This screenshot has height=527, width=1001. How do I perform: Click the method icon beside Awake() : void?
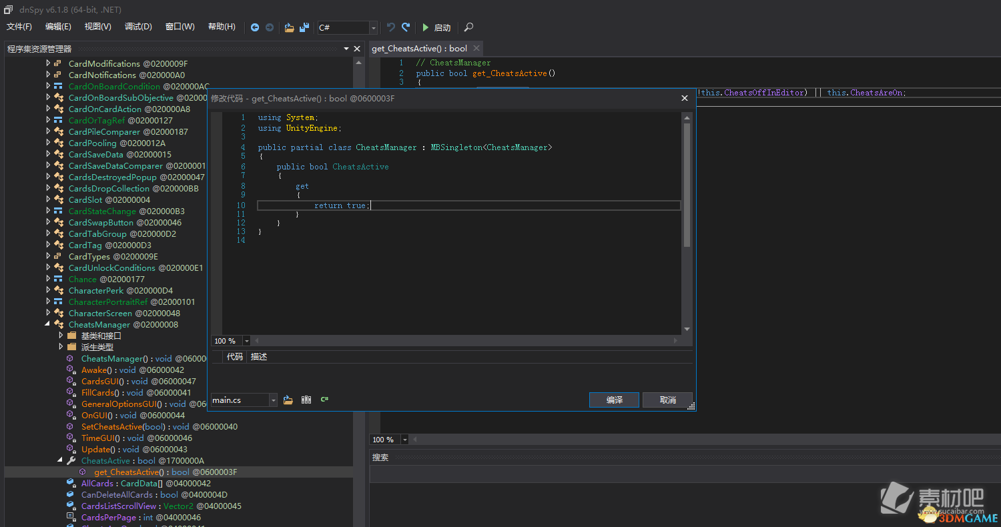click(x=71, y=370)
